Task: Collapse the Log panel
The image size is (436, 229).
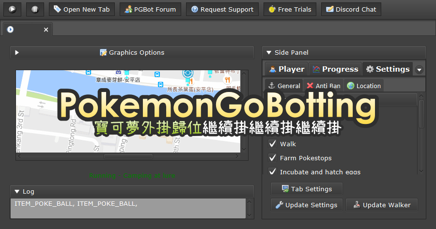Action: pyautogui.click(x=17, y=192)
